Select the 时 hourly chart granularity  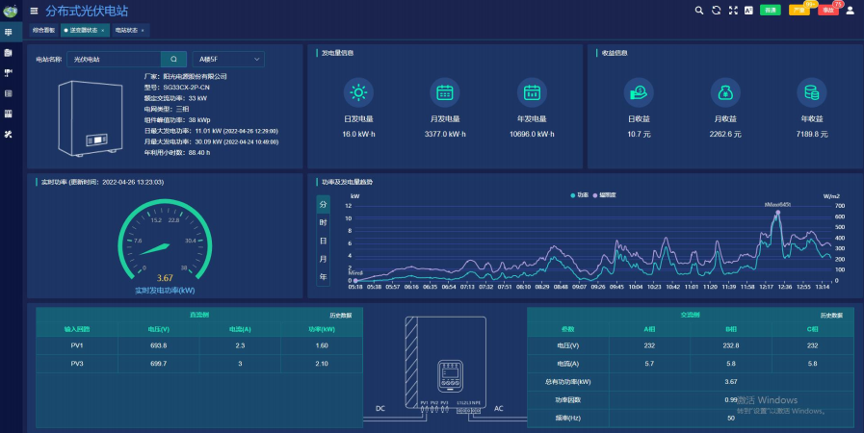[x=324, y=222]
